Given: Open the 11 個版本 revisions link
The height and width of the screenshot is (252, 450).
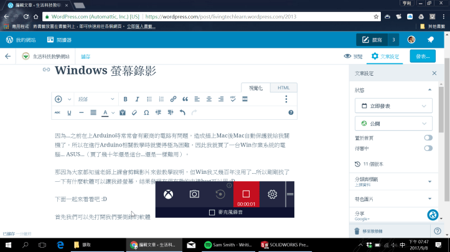Looking at the screenshot, I should point(375,164).
